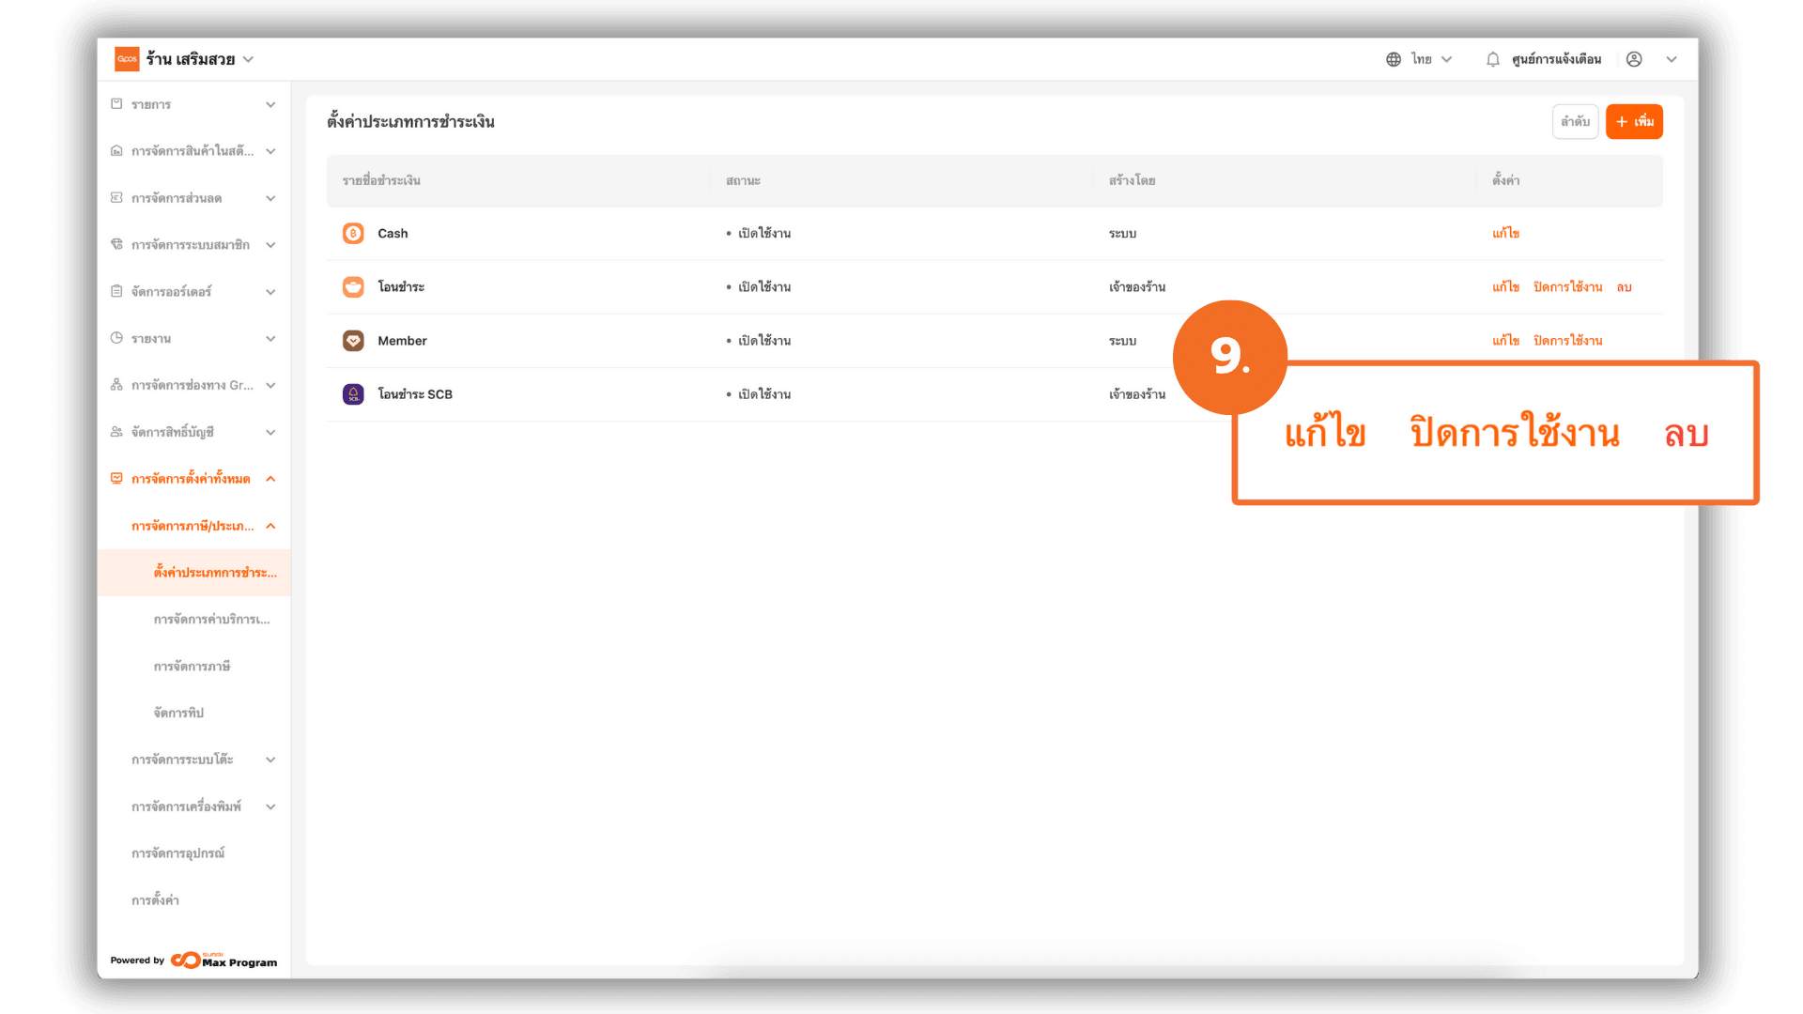This screenshot has width=1803, height=1014.
Task: Click ลบ link in the โอนชำระ row
Action: [x=1624, y=287]
